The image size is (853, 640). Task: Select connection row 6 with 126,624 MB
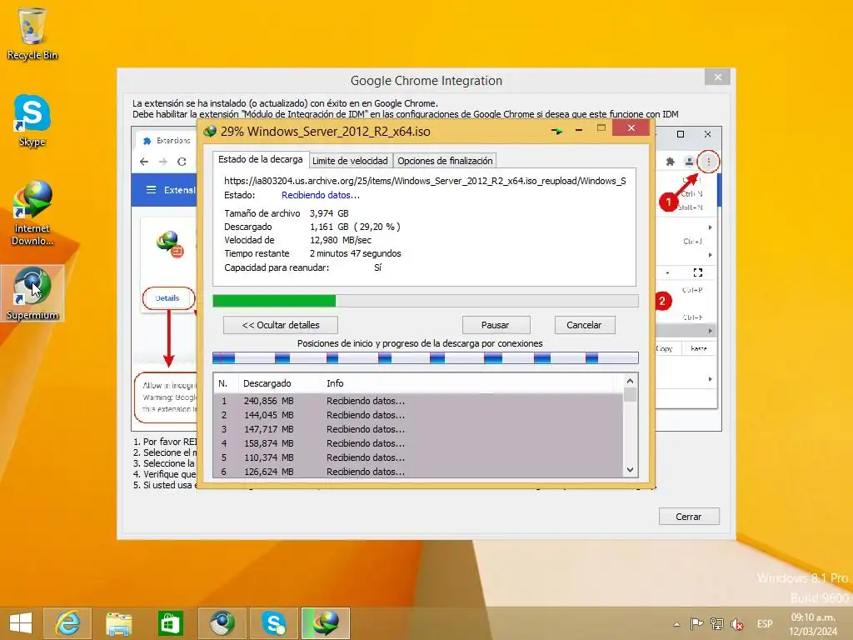[x=418, y=472]
